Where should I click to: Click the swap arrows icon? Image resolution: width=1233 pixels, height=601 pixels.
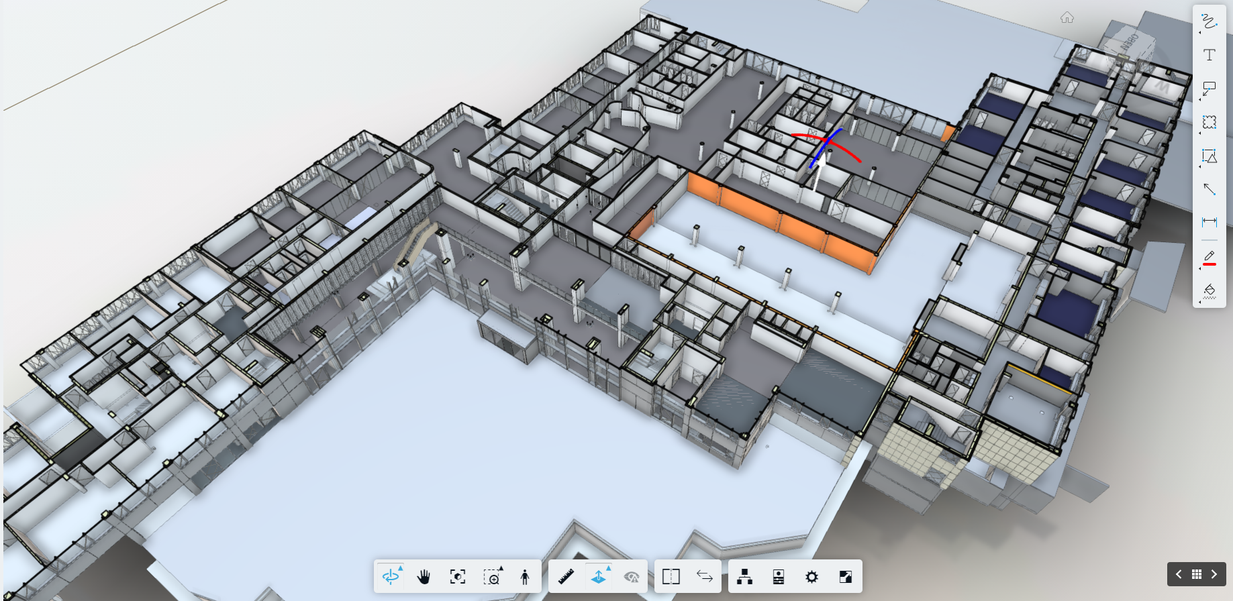[705, 576]
